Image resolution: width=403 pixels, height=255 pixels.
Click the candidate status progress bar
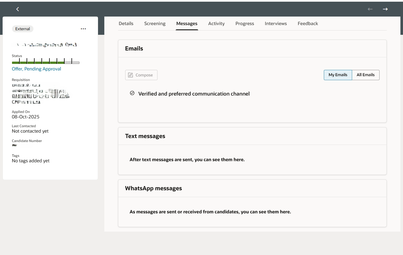pos(46,61)
